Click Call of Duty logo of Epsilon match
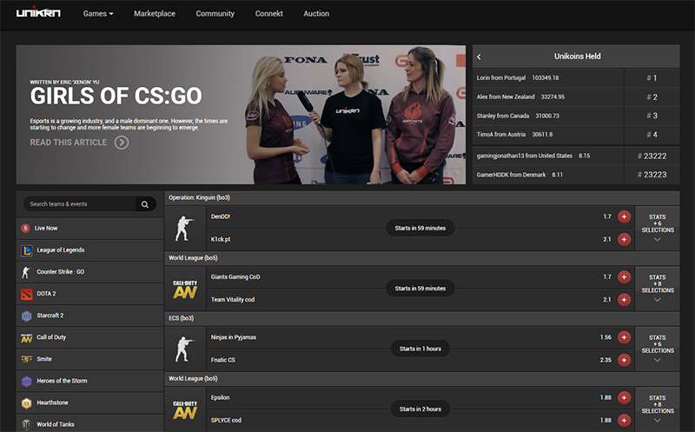 tap(185, 409)
